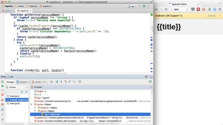Resume program with green play icon
223x125 pixels.
[x=2, y=86]
